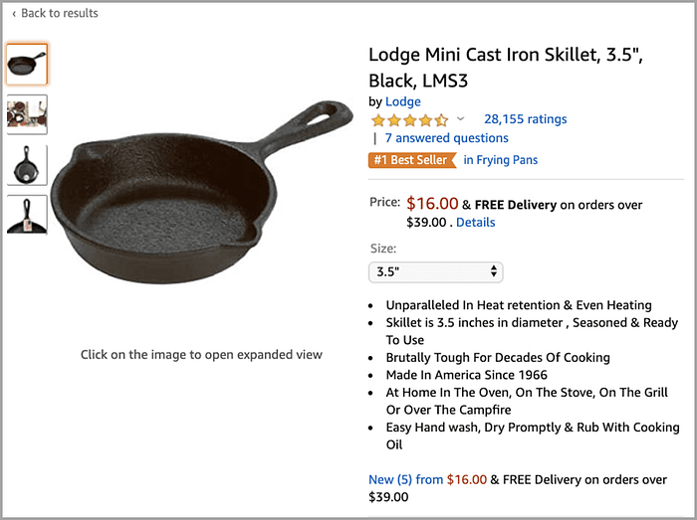Click the star rating icons
This screenshot has width=697, height=520.
pos(409,120)
